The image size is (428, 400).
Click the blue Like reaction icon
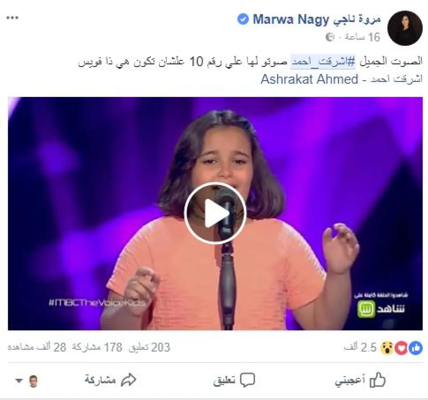pos(416,348)
